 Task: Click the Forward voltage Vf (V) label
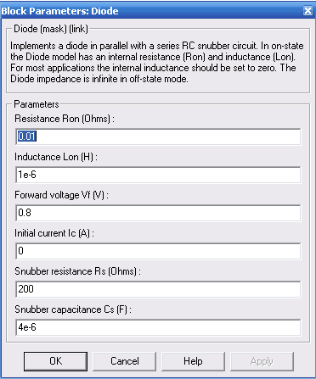click(x=62, y=195)
